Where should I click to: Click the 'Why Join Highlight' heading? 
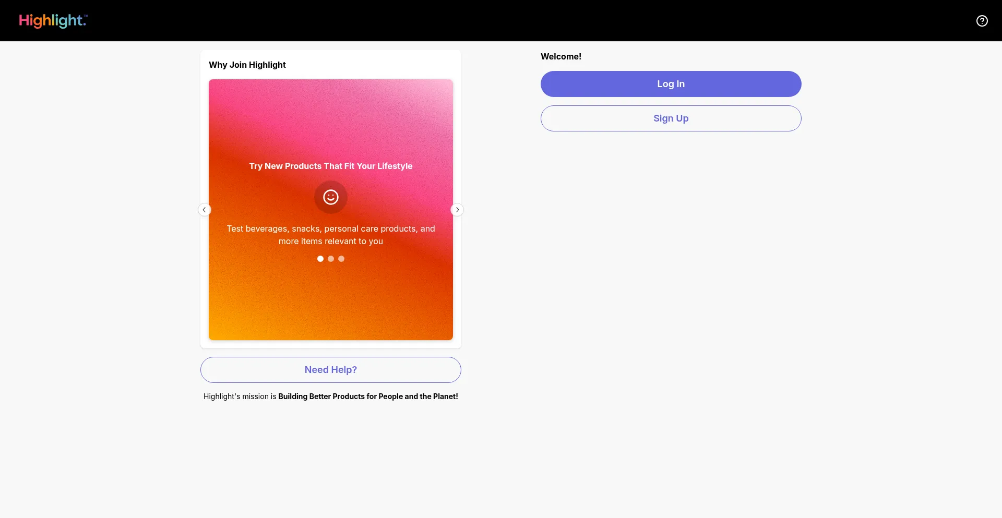(247, 65)
